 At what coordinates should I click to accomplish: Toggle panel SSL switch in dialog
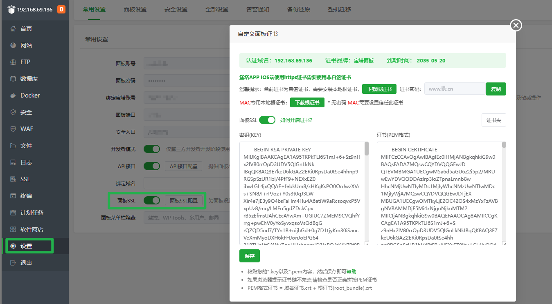[267, 120]
